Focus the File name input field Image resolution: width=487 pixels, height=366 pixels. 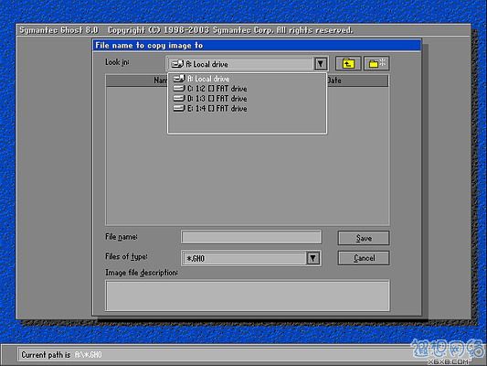[251, 237]
